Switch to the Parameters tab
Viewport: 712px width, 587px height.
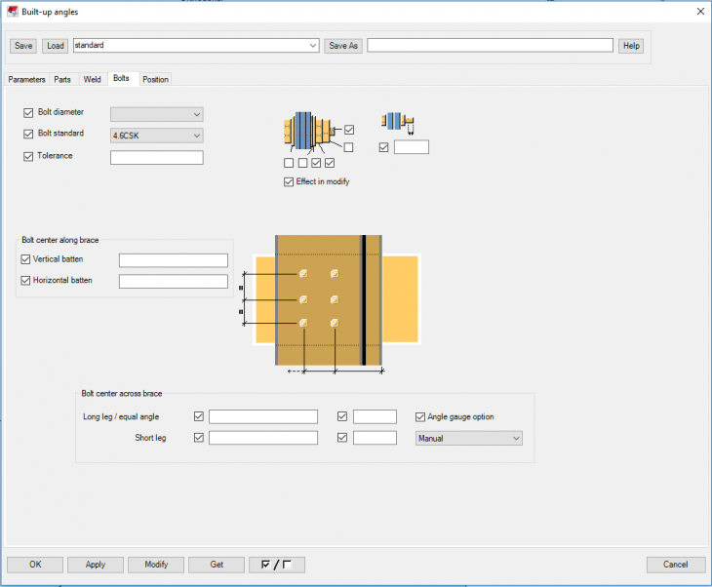coord(26,79)
